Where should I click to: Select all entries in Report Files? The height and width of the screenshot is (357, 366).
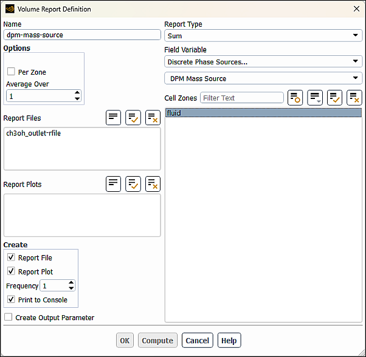point(133,118)
